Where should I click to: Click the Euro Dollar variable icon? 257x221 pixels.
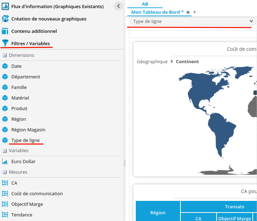pyautogui.click(x=5, y=161)
